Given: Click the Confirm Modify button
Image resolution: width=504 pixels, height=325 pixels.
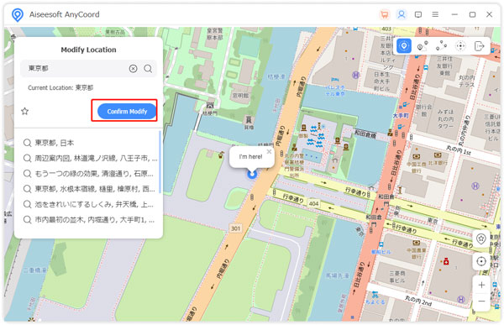Looking at the screenshot, I should click(127, 111).
